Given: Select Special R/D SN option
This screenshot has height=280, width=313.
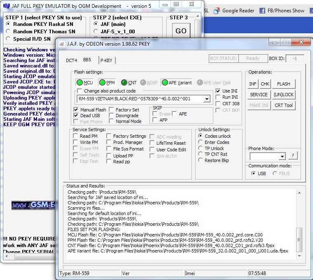Looking at the screenshot, I should click(x=8, y=39).
